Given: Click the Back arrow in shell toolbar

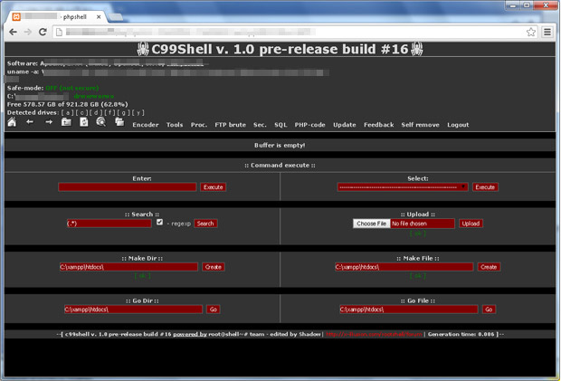Looking at the screenshot, I should point(30,122).
